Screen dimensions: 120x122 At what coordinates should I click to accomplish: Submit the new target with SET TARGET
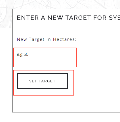(x=43, y=81)
